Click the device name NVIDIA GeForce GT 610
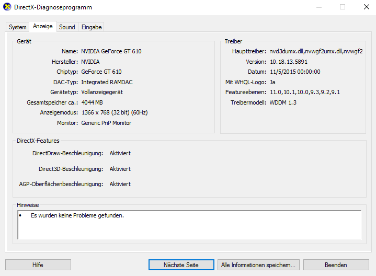The width and height of the screenshot is (376, 276). click(111, 51)
